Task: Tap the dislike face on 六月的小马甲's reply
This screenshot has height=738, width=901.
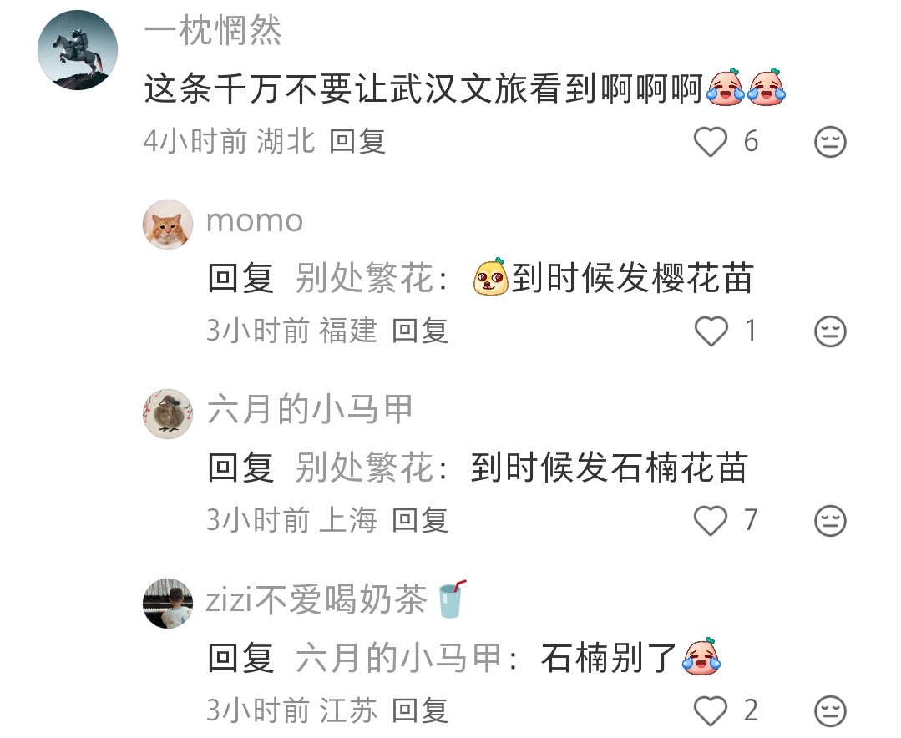Action: (x=830, y=521)
